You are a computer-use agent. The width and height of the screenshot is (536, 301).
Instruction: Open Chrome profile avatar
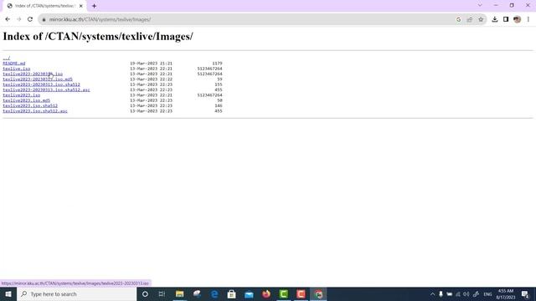point(517,19)
